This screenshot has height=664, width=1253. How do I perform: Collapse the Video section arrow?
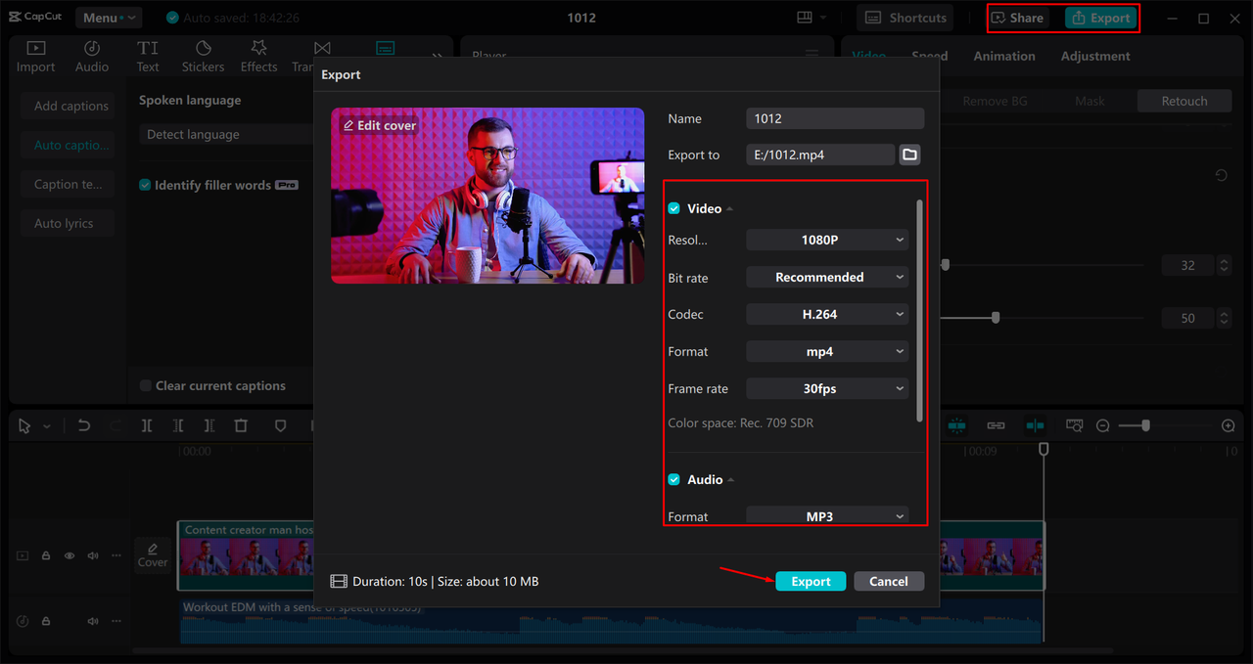(730, 208)
